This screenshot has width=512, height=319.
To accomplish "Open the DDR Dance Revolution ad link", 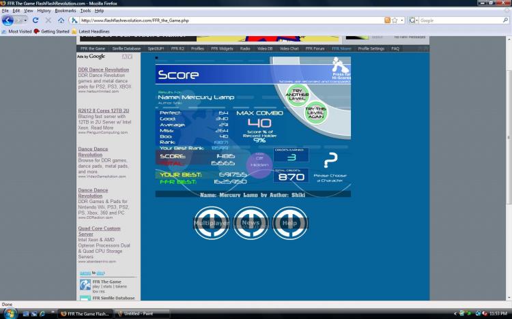I will tap(104, 70).
